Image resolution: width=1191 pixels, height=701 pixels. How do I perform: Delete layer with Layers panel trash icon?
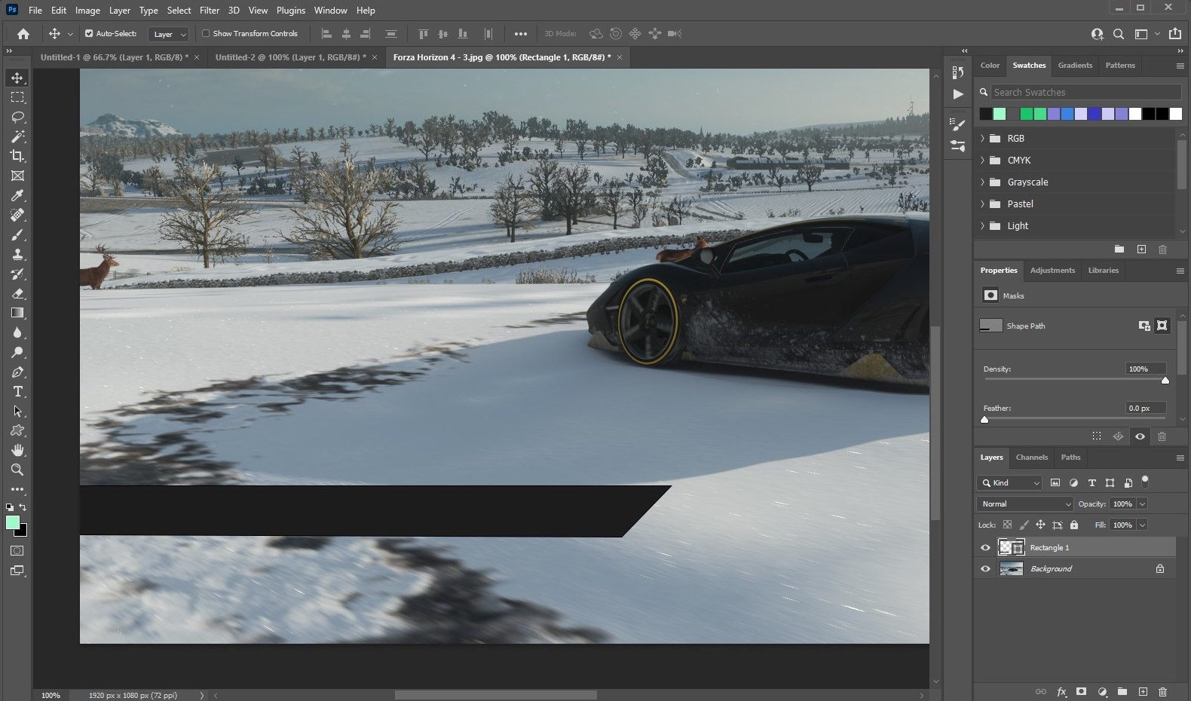pos(1162,691)
